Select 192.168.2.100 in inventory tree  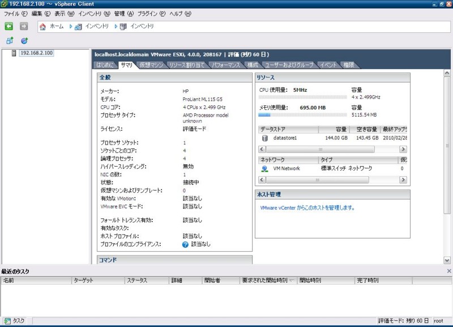(36, 53)
